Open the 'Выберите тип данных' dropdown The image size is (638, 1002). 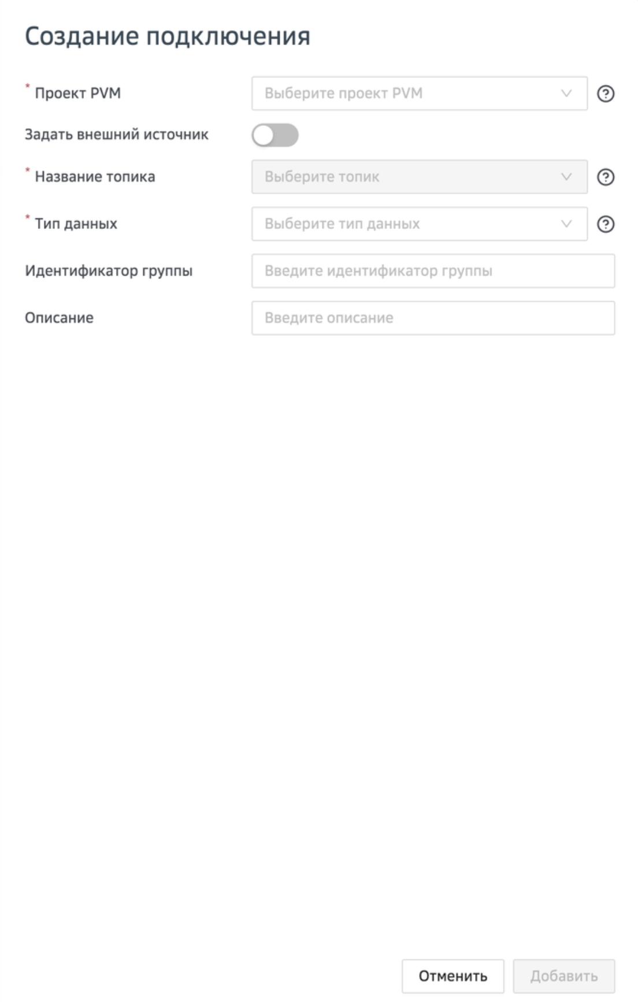(405, 224)
